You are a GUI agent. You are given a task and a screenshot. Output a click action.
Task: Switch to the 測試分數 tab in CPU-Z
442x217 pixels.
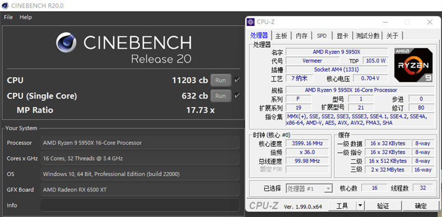coord(367,36)
